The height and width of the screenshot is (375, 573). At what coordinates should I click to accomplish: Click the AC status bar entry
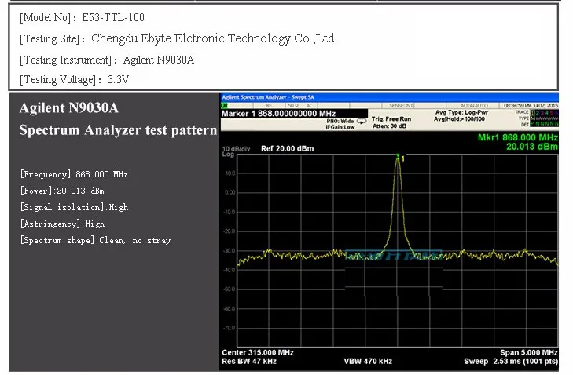pyautogui.click(x=310, y=105)
